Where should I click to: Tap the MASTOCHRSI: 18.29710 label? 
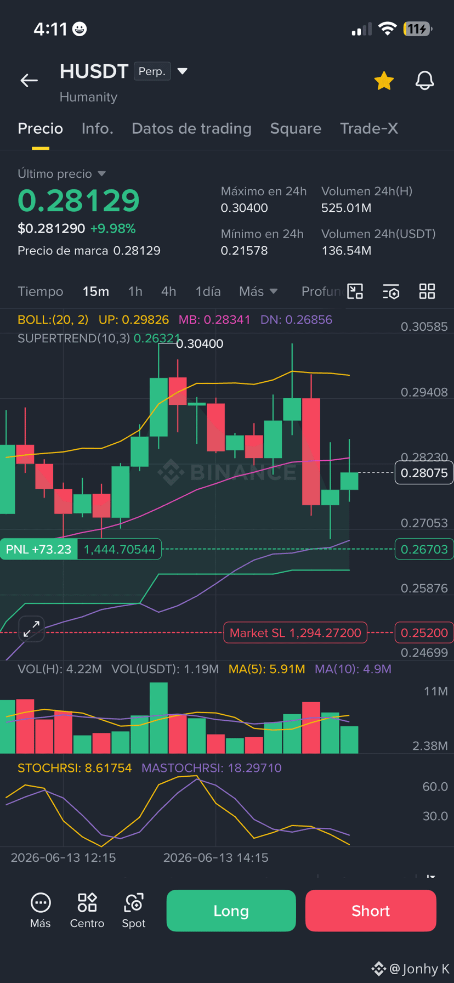click(x=212, y=768)
